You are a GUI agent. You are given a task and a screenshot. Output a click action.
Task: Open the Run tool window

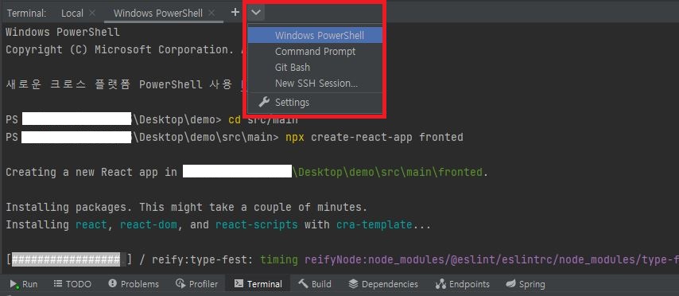24,284
